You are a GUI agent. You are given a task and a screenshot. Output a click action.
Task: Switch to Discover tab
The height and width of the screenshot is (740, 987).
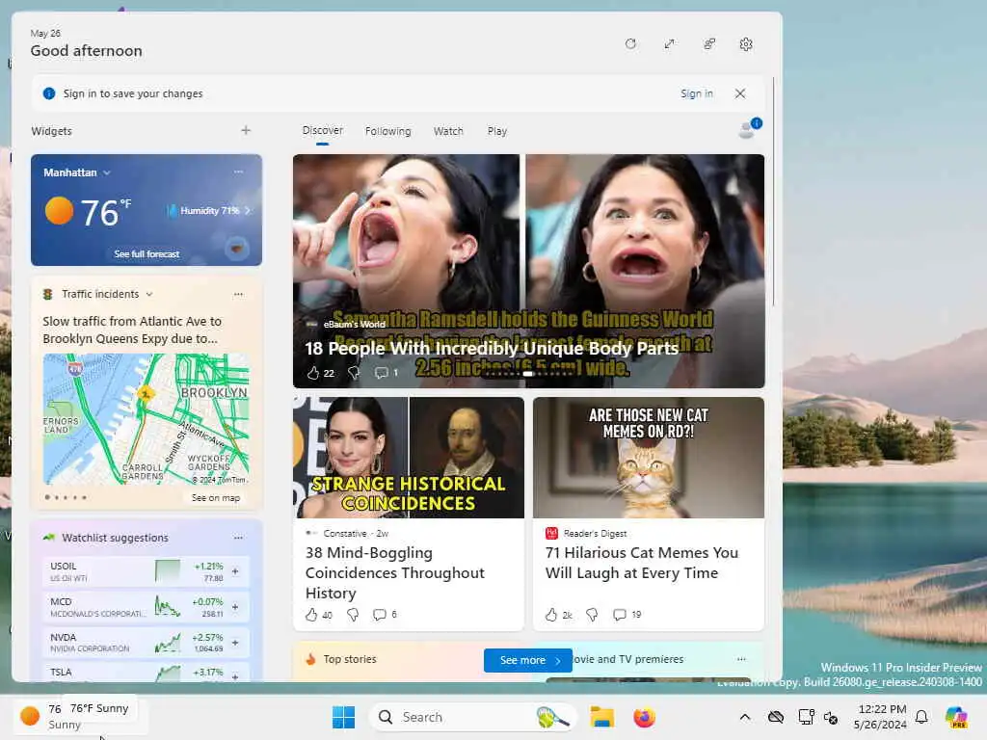click(x=322, y=131)
